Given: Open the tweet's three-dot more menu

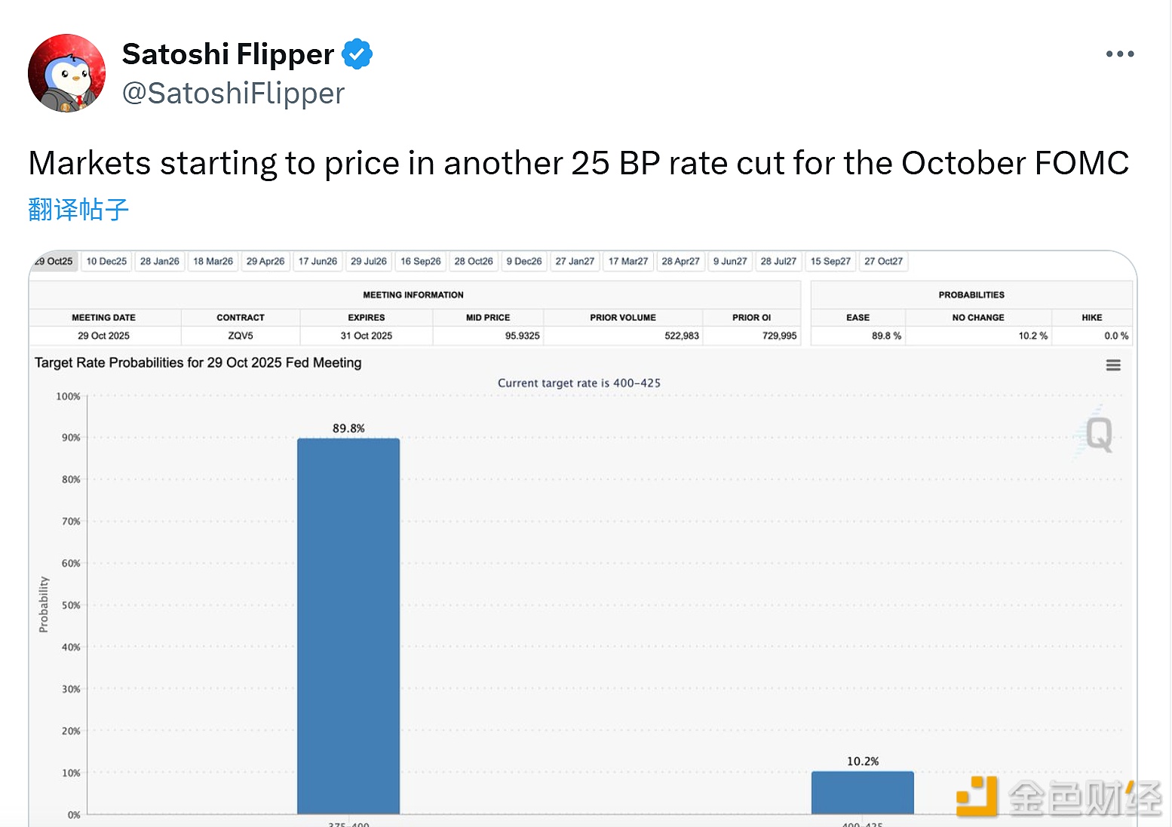Looking at the screenshot, I should 1119,54.
